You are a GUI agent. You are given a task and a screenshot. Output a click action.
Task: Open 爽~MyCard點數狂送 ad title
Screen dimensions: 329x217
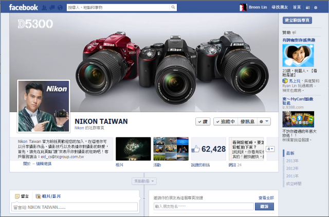(x=298, y=101)
